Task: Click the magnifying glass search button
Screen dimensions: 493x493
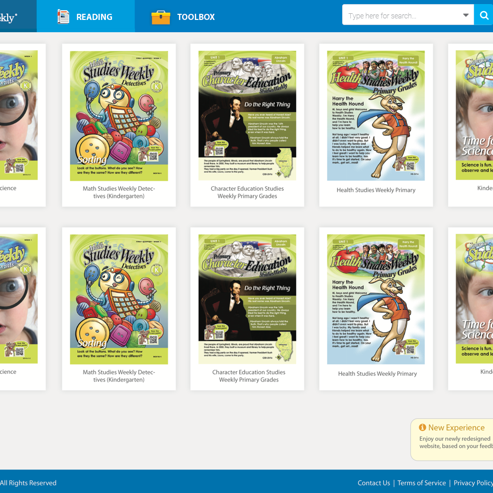Action: [x=484, y=15]
